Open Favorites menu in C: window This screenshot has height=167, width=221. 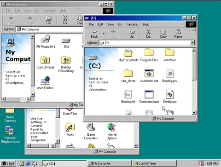pos(133,24)
